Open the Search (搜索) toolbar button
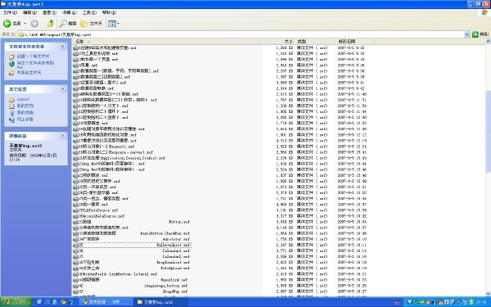The image size is (491, 307). click(68, 24)
